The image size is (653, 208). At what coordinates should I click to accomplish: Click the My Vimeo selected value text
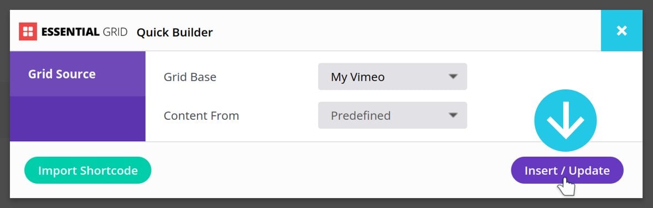coord(357,77)
